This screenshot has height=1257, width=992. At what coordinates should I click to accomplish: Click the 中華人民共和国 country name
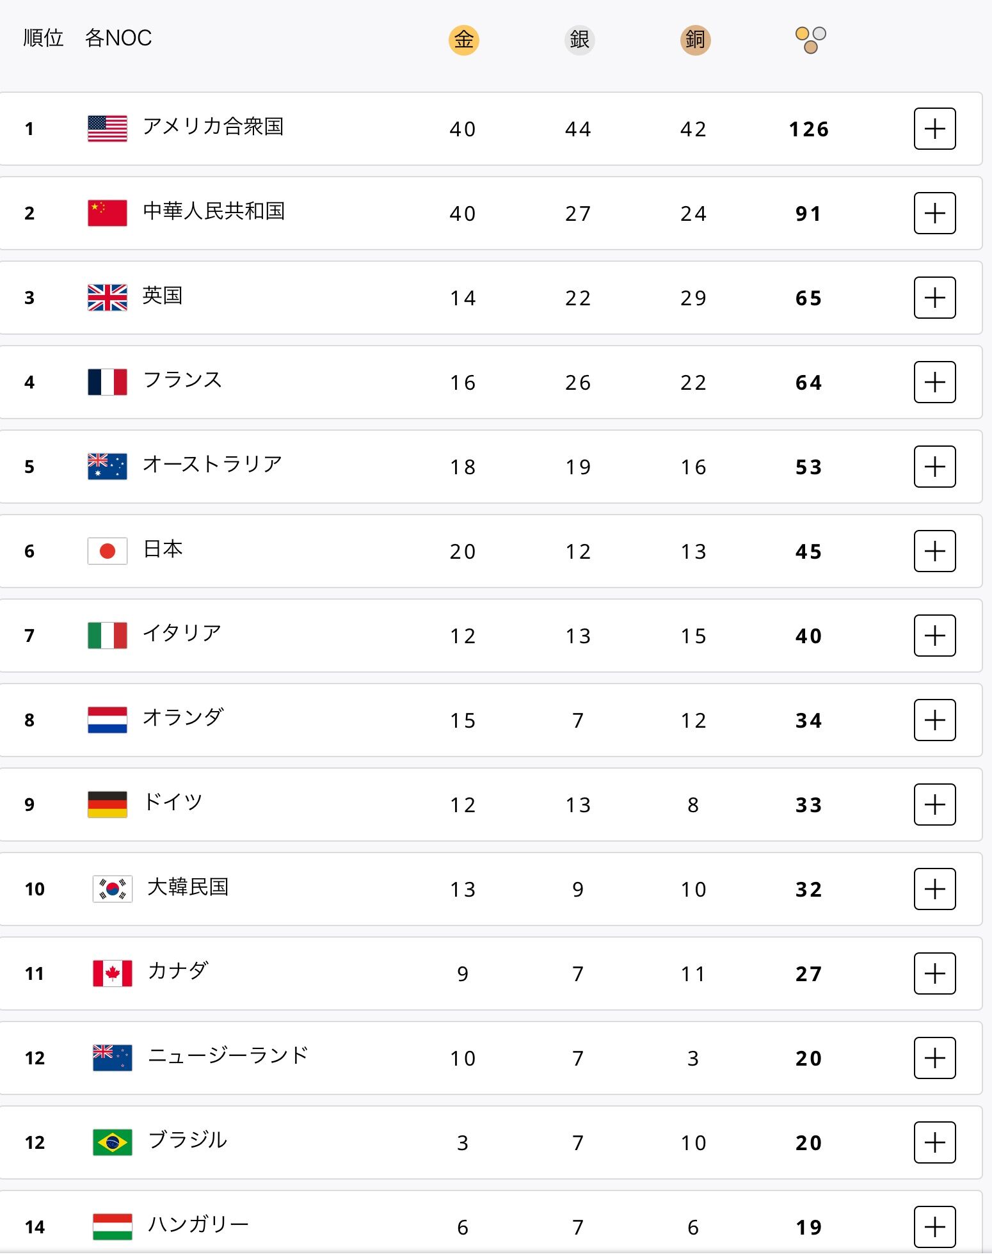pyautogui.click(x=214, y=211)
